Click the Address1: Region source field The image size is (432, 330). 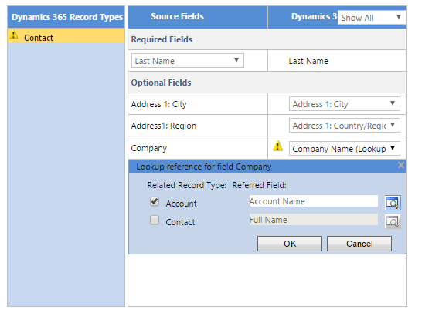[164, 126]
